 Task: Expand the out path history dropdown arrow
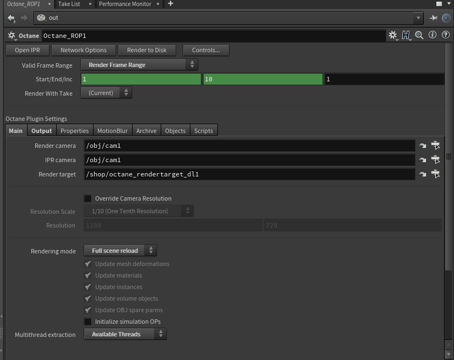tap(418, 18)
